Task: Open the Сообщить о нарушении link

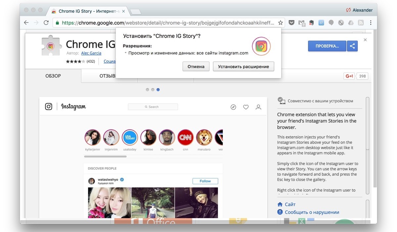Action: (312, 212)
